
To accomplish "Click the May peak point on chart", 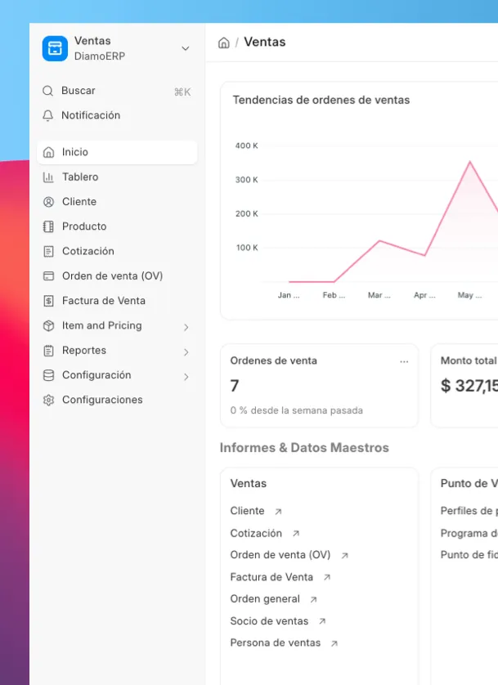I will [x=470, y=162].
